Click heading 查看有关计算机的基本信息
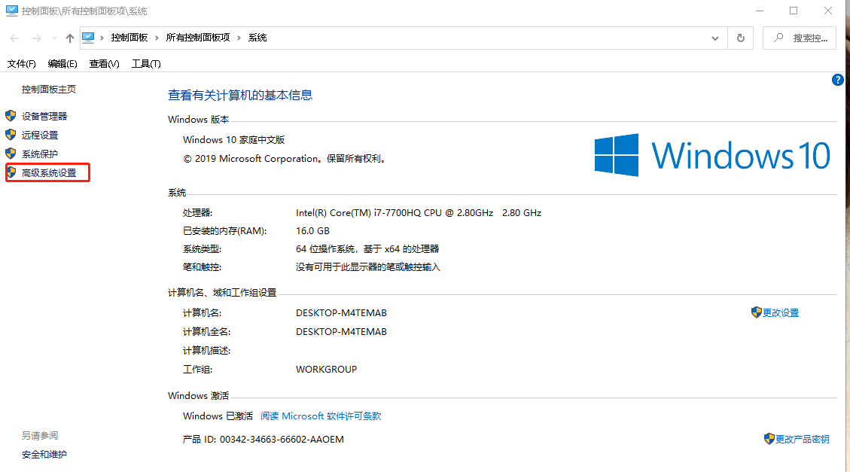850x472 pixels. [240, 96]
